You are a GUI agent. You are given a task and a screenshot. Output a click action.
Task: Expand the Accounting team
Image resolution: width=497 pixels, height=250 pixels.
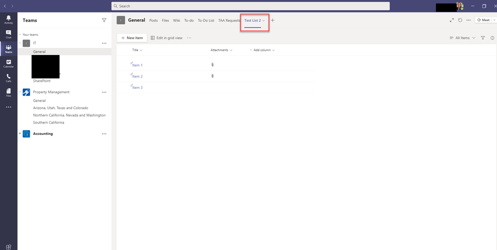pos(20,134)
